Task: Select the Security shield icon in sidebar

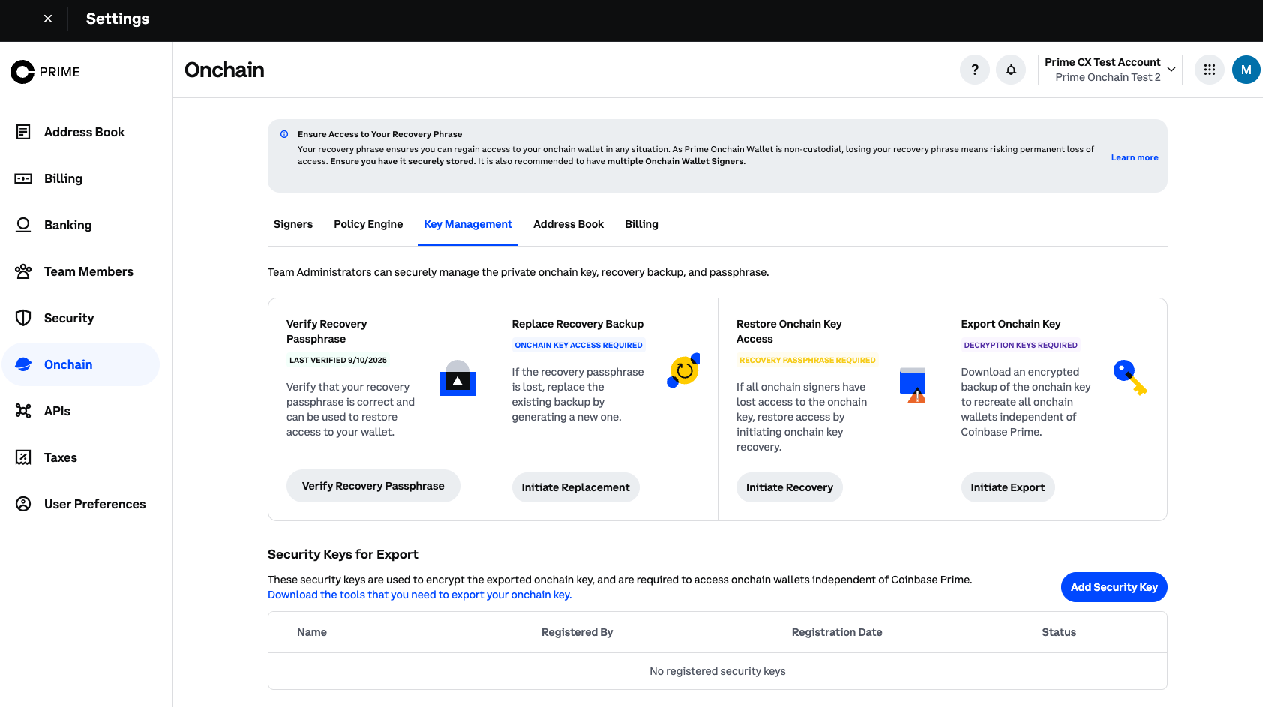Action: pos(23,318)
